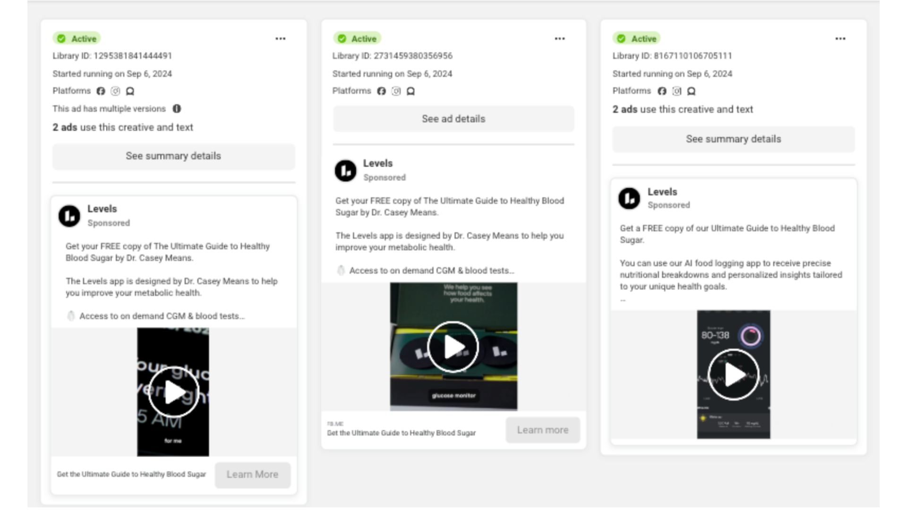The height and width of the screenshot is (510, 907).
Task: Click See ad details button
Action: point(453,119)
